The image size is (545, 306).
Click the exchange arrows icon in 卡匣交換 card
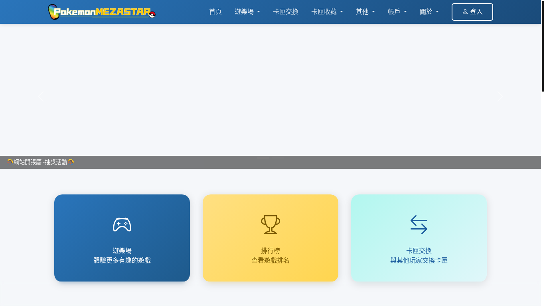tap(419, 225)
